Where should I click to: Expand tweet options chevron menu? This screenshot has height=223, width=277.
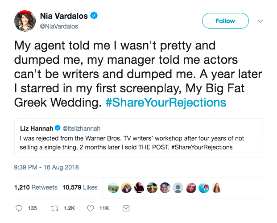(261, 21)
